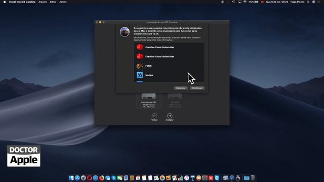The height and width of the screenshot is (182, 324).
Task: Open the Editar menu
Action: 53,2
